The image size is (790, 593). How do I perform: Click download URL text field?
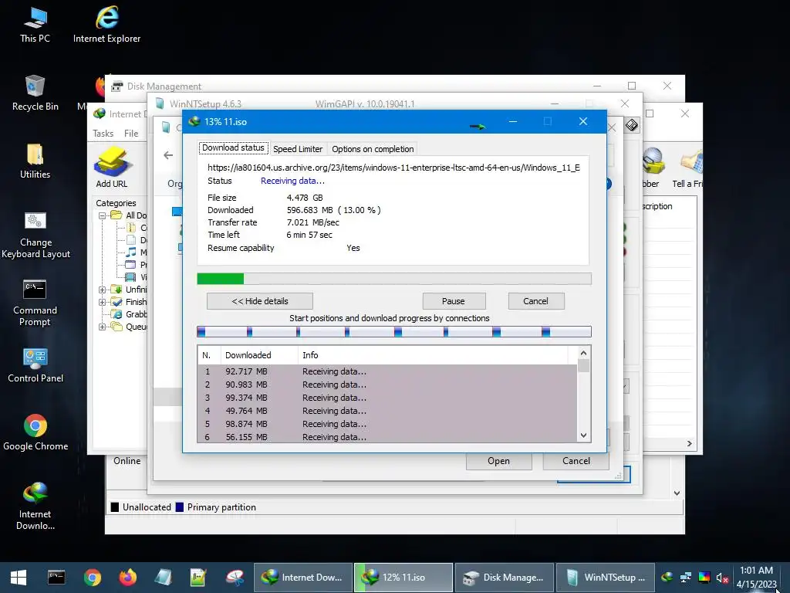pos(393,168)
